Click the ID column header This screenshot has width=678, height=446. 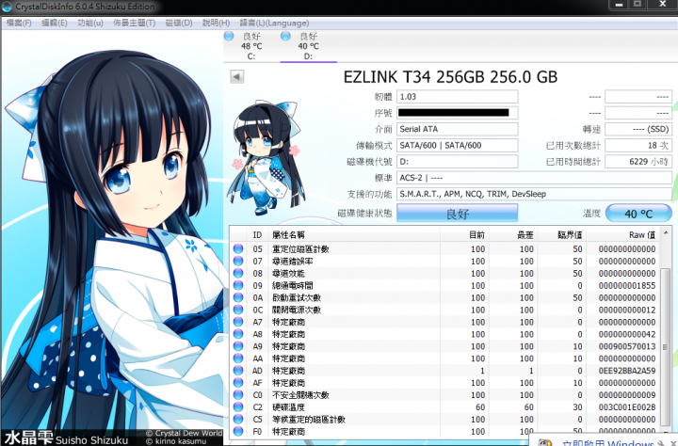click(257, 234)
